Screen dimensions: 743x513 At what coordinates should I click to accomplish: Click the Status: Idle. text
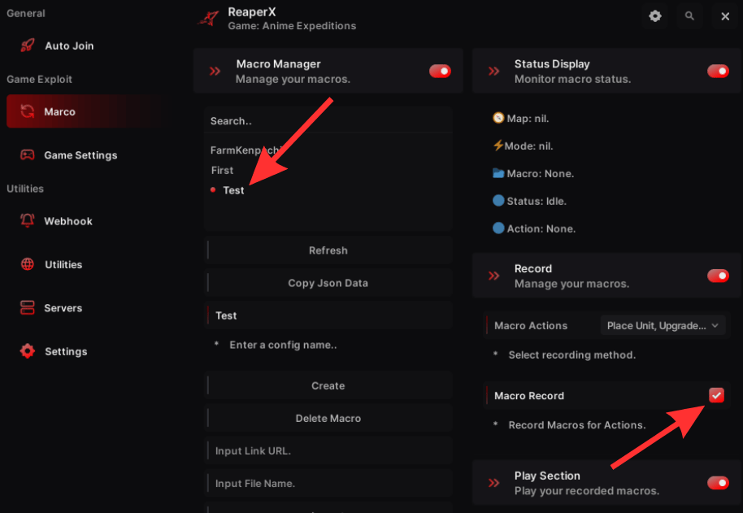tap(537, 201)
